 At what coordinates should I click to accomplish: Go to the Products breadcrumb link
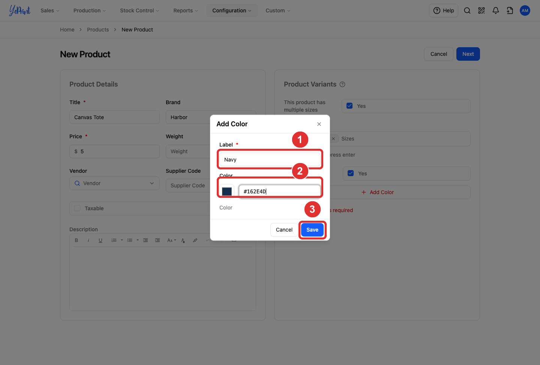pyautogui.click(x=98, y=30)
